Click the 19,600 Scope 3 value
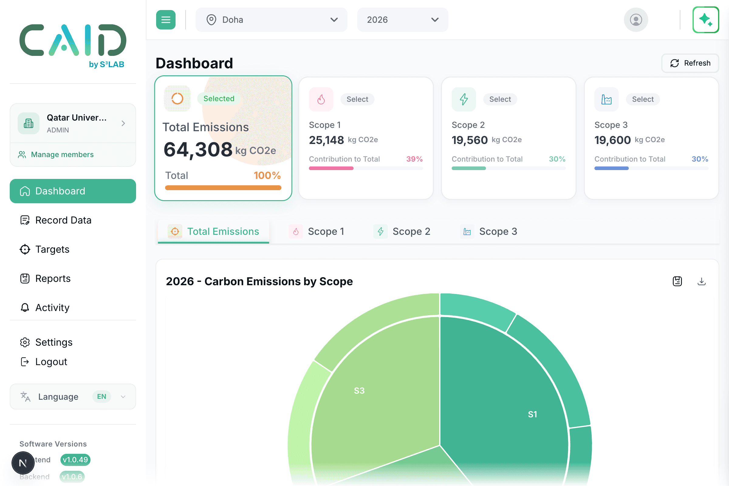Screen dimensions: 729x486 tap(612, 140)
